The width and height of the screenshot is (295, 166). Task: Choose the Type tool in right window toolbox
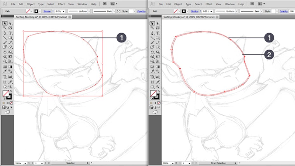tap(158, 33)
